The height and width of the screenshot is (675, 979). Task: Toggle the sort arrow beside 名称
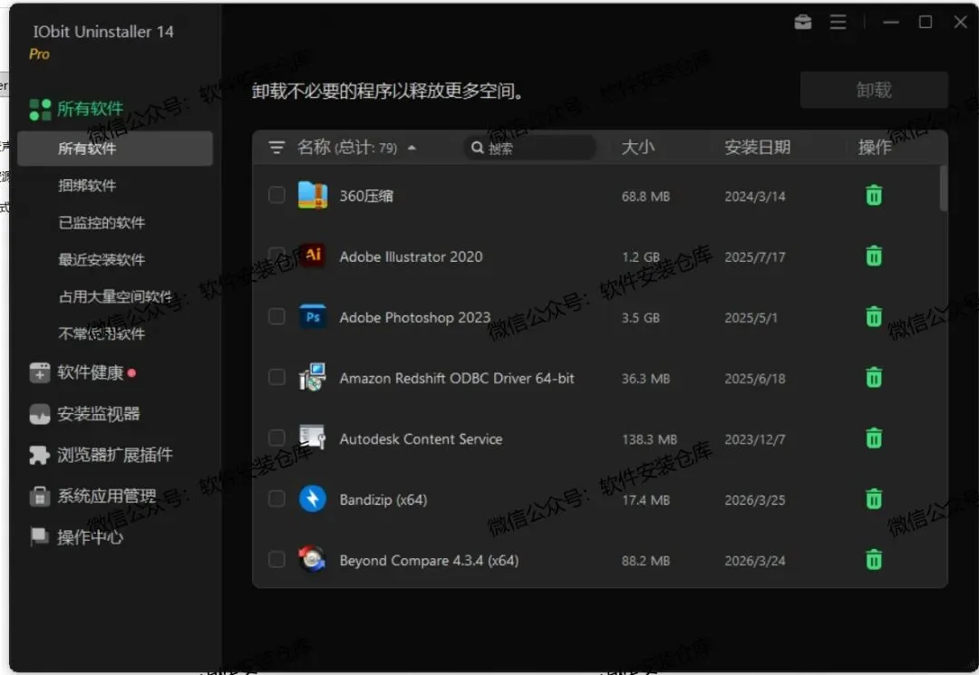pyautogui.click(x=412, y=148)
